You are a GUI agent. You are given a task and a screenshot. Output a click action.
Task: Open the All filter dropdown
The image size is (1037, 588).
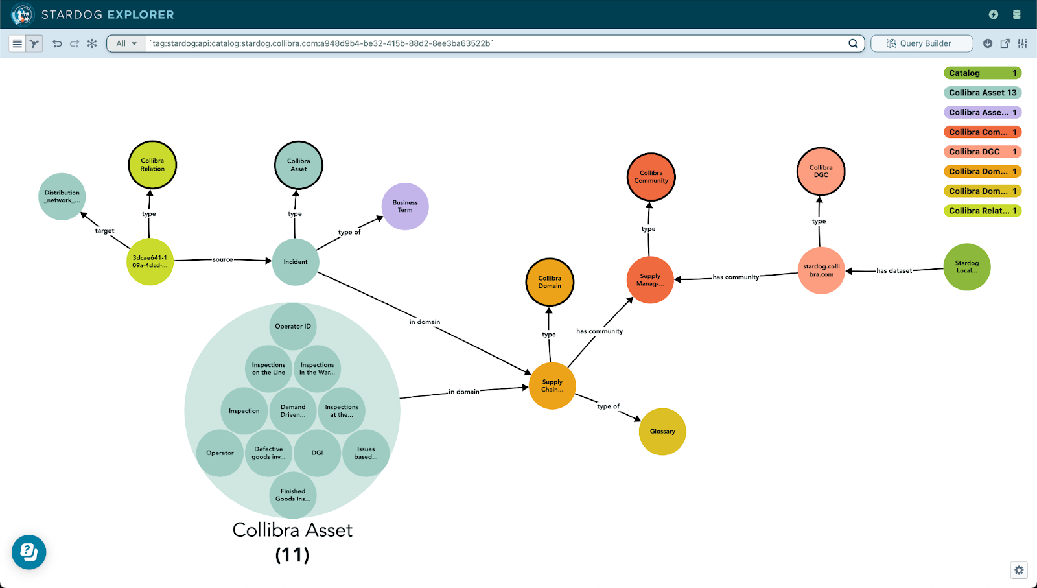pos(126,43)
